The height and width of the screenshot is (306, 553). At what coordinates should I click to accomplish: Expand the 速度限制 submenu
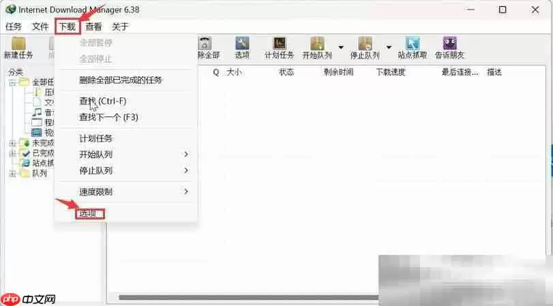pos(126,192)
